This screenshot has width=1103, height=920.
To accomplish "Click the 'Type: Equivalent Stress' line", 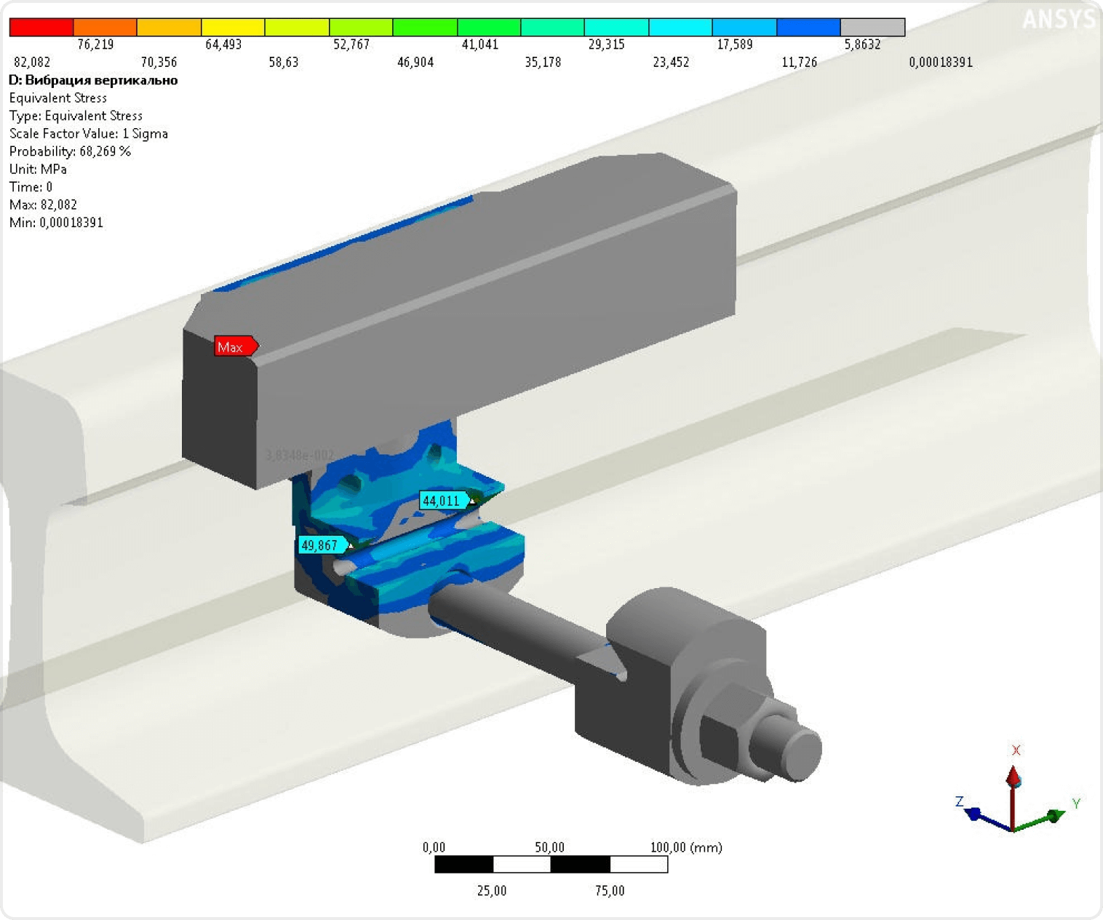I will click(76, 116).
